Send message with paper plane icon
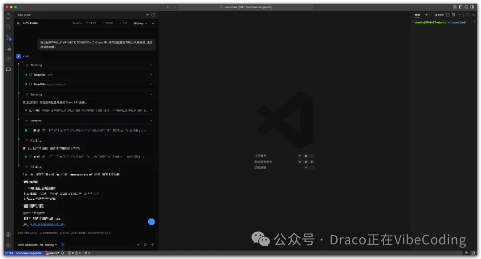The height and width of the screenshot is (259, 481). pos(152,245)
